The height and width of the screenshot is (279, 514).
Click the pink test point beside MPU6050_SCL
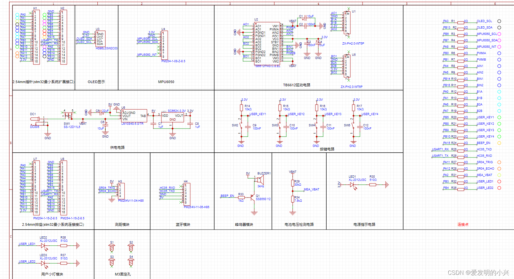[499, 34]
